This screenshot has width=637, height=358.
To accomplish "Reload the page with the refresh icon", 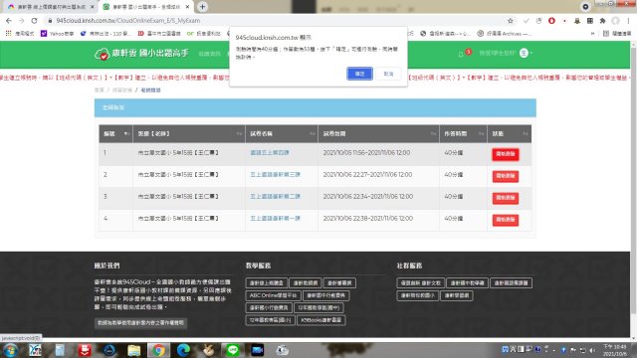I will click(34, 20).
